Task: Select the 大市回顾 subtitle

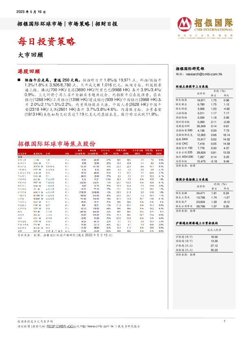Action: (x=31, y=55)
